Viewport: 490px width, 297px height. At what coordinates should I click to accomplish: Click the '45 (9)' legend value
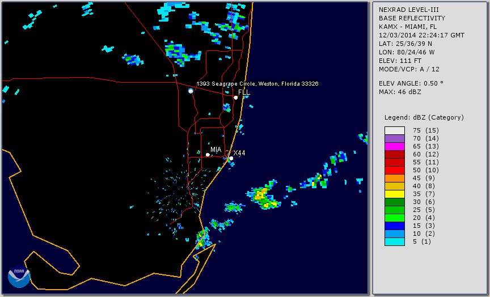[424, 179]
